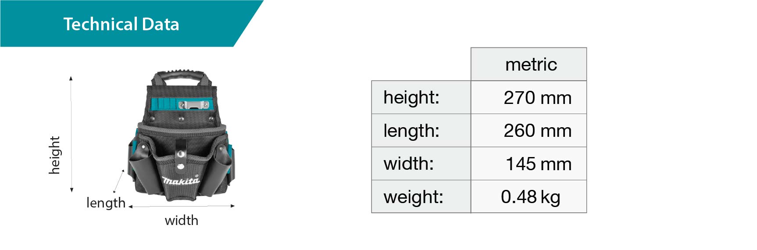This screenshot has width=757, height=250.
Task: Click the rotated height label beside diagram
Action: (54, 155)
